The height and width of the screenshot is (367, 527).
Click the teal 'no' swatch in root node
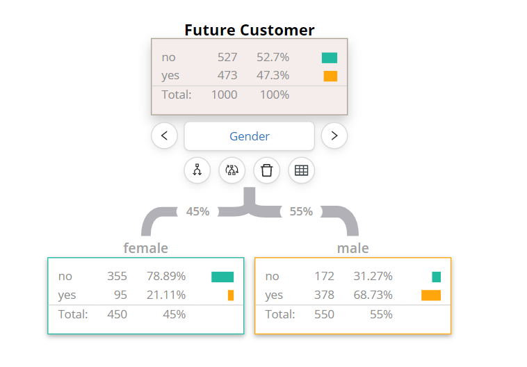click(x=330, y=58)
